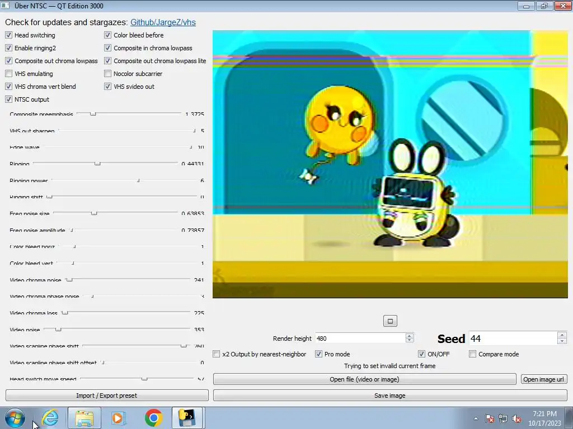Click the Render height input field

point(360,338)
